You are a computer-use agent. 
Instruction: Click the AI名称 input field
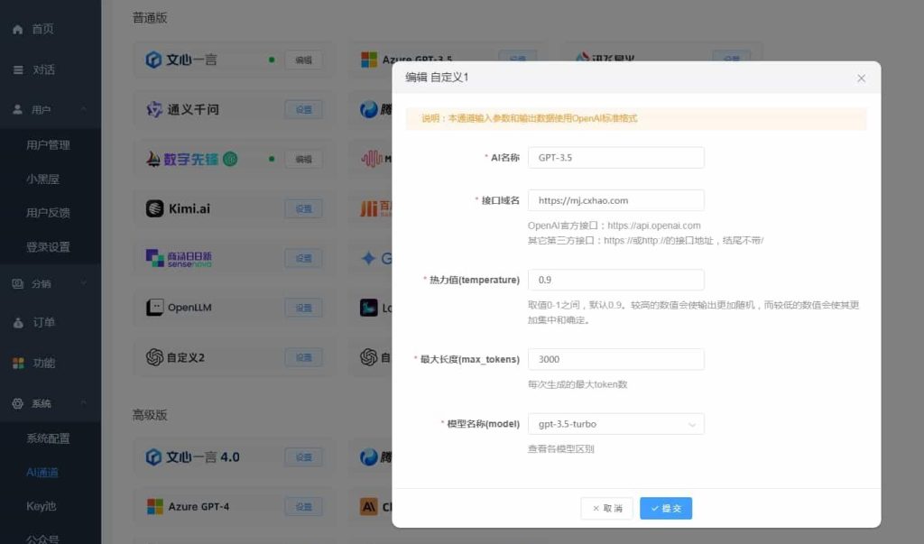click(x=615, y=157)
